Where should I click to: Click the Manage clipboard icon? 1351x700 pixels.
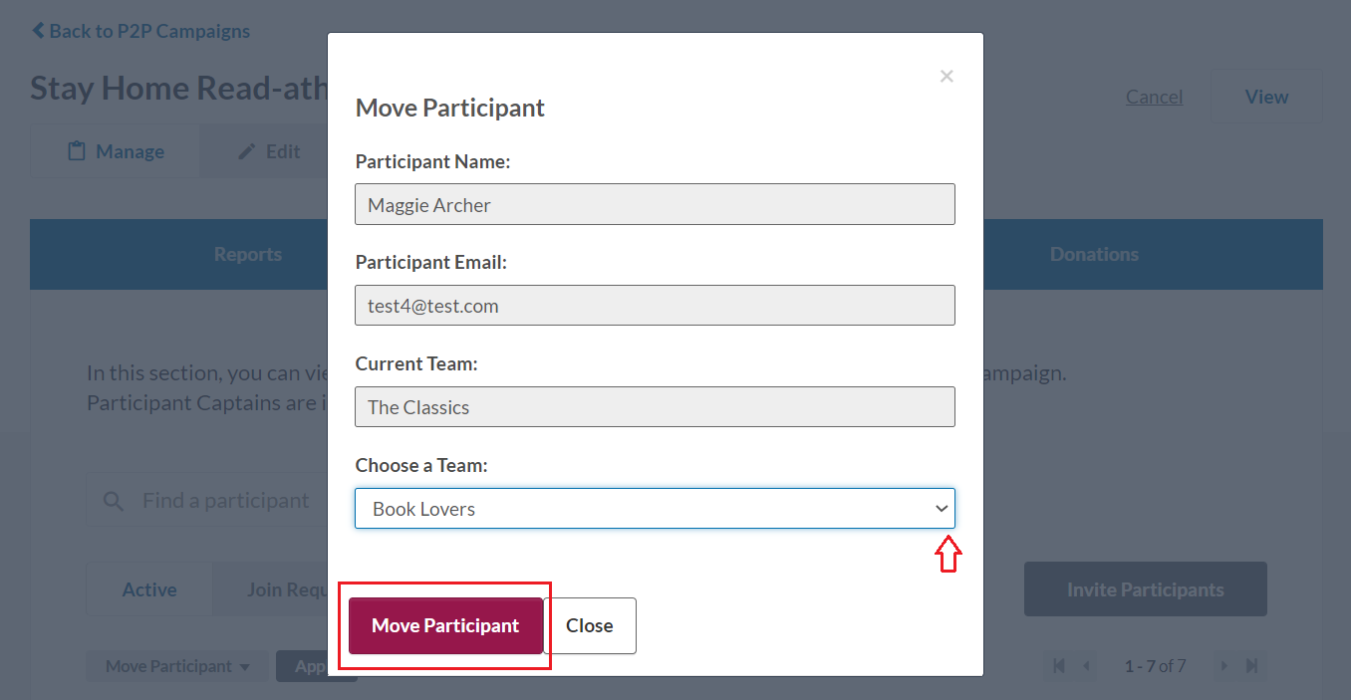click(76, 151)
